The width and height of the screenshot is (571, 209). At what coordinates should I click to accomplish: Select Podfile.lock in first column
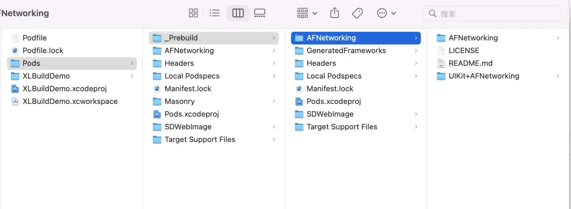[x=43, y=50]
